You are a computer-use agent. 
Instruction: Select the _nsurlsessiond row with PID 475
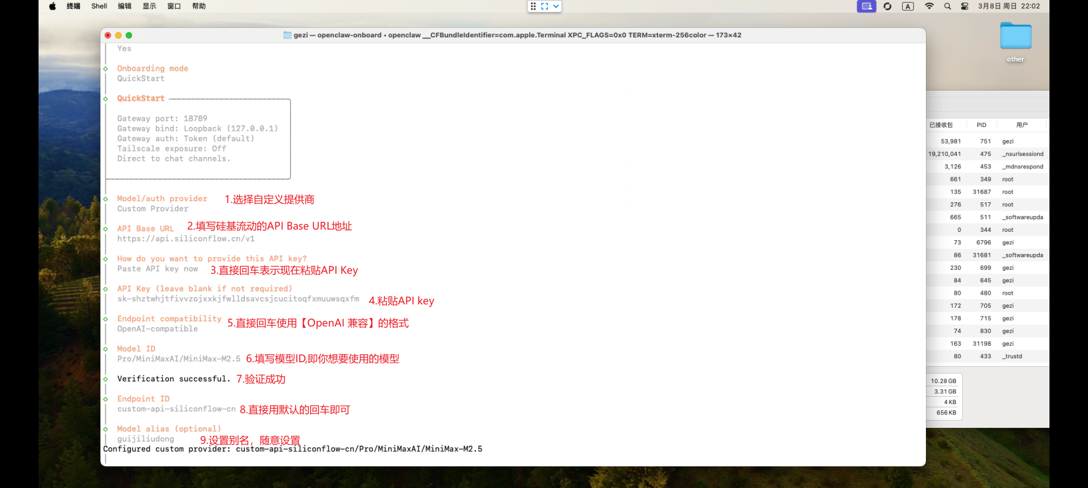987,154
